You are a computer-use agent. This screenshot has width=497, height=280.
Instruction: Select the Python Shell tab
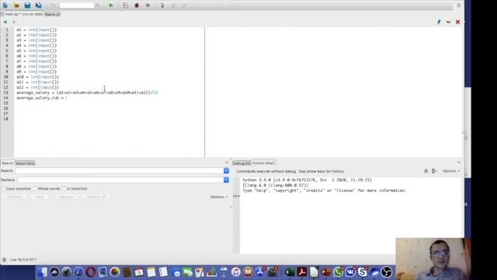[x=263, y=163]
